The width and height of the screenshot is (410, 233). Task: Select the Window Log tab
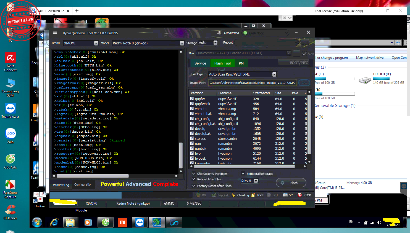(x=61, y=185)
